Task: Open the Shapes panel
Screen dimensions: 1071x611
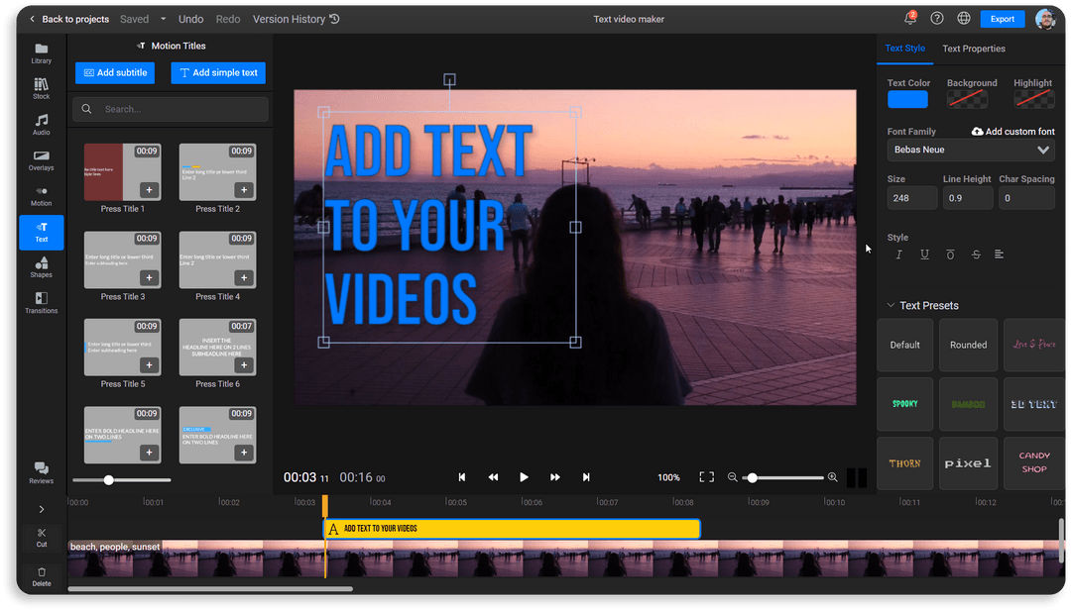Action: point(41,267)
